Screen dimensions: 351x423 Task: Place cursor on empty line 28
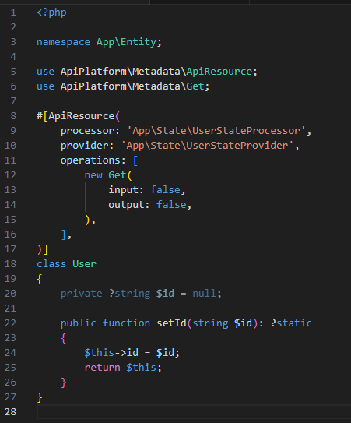pos(194,412)
